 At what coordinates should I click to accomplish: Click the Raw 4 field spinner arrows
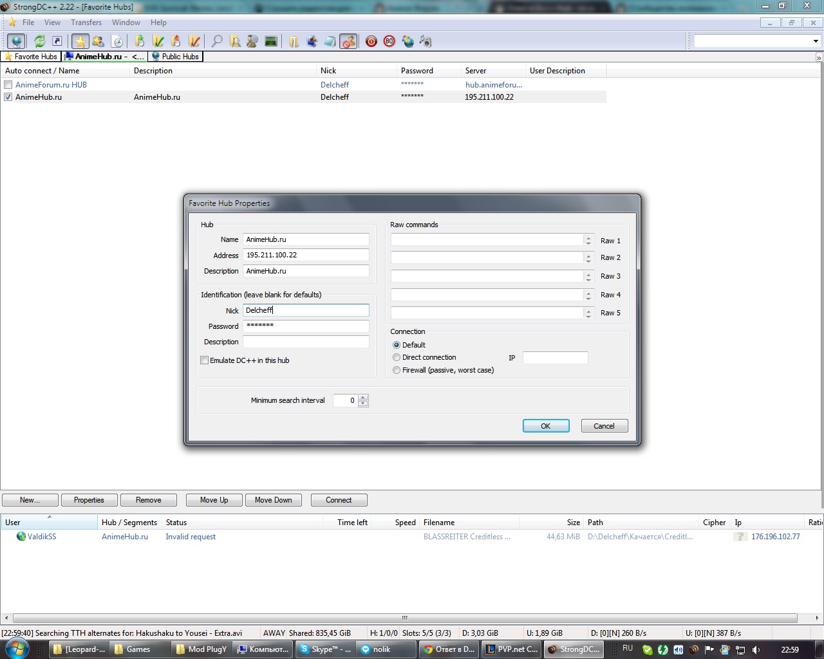point(588,295)
